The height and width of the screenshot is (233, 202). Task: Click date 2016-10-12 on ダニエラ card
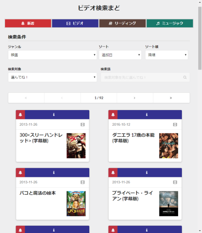pos(121,124)
